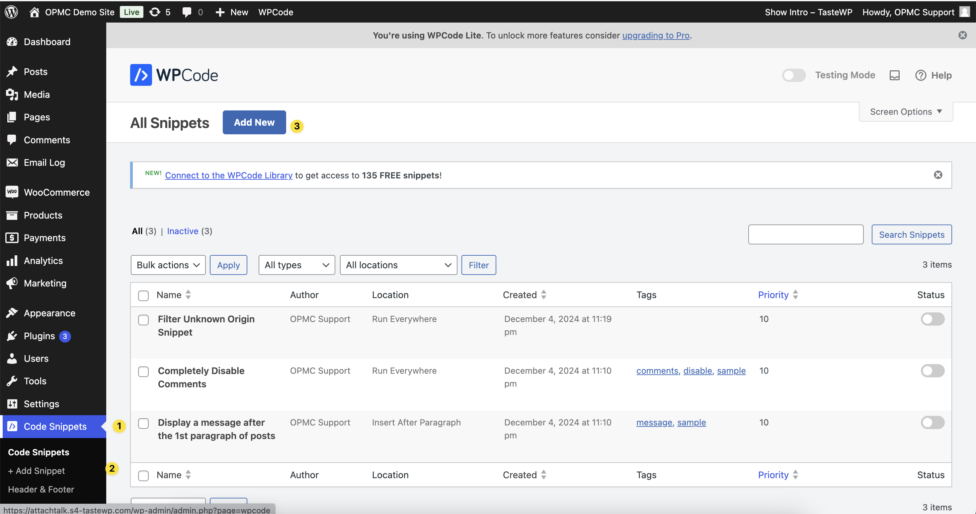Check the Filter Unknown Origin Snippet checkbox
Screen dimensions: 976x514
pyautogui.click(x=143, y=320)
